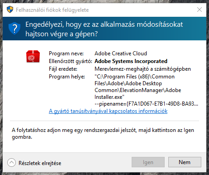Screen dimensions: 209x175
Task: Collapse details with the circled chevron icon
Action: click(11, 163)
